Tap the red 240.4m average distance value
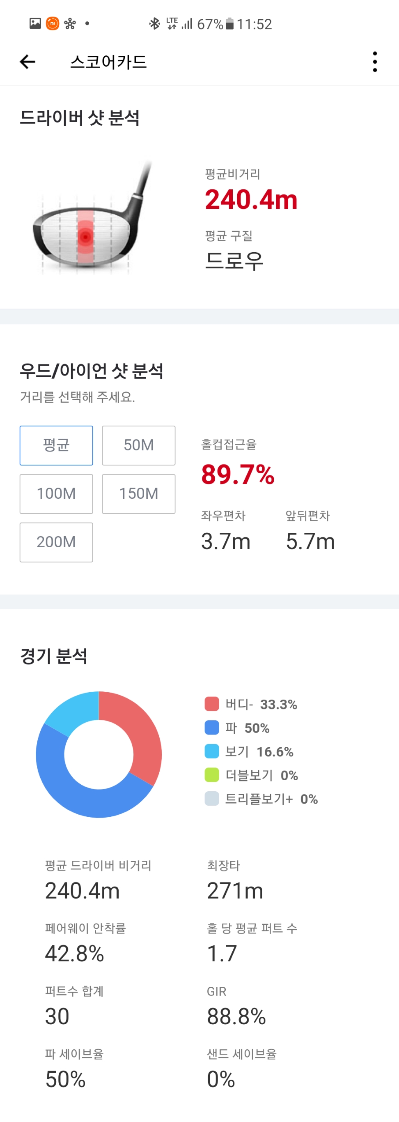Viewport: 399px width, 1122px height. click(251, 200)
